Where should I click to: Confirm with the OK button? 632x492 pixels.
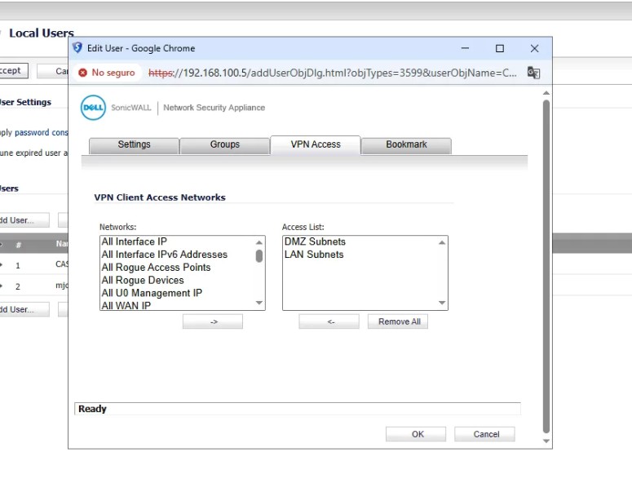[x=418, y=434]
